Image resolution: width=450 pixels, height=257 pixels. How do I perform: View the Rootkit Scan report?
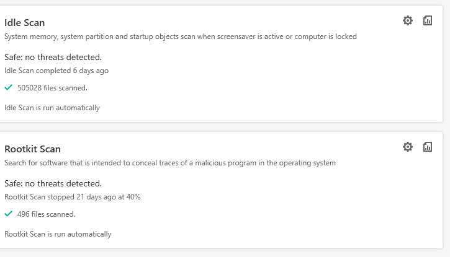(427, 147)
